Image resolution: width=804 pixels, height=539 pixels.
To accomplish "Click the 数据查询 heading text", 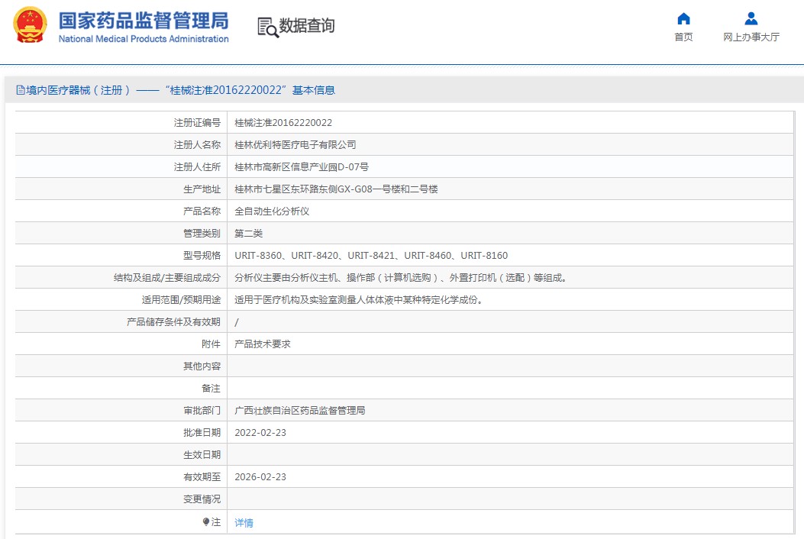I will [307, 25].
